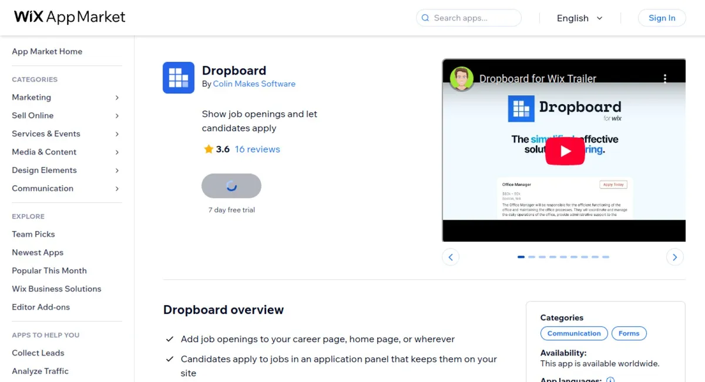Click the Dropboard app icon
This screenshot has height=382, width=705.
(x=179, y=78)
